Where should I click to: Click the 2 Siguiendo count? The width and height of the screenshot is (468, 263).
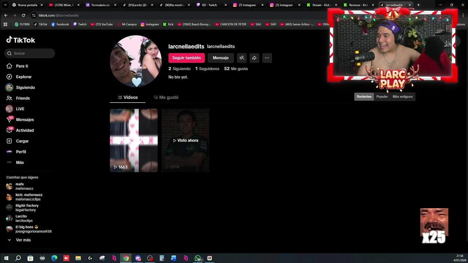(x=180, y=69)
